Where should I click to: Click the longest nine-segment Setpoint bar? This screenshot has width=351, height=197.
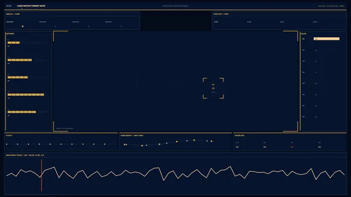(x=26, y=95)
